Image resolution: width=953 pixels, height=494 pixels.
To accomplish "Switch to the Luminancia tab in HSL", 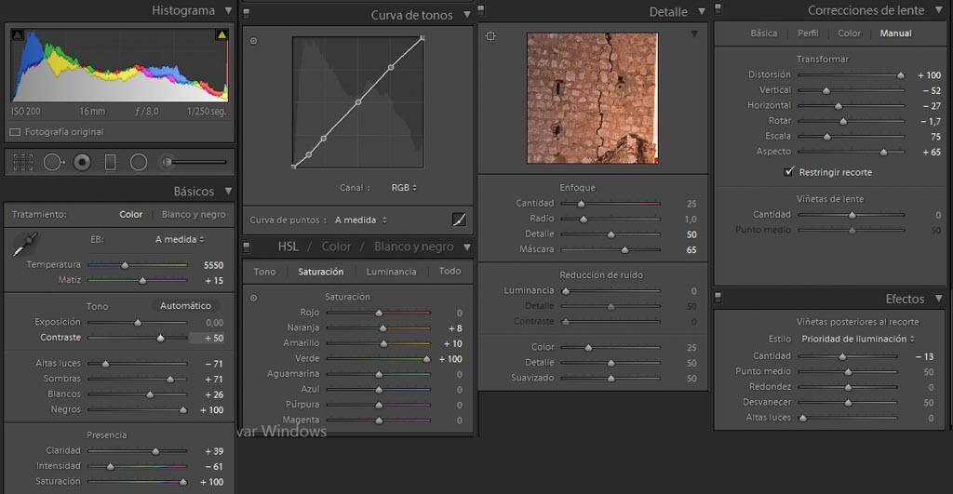I will click(x=391, y=272).
